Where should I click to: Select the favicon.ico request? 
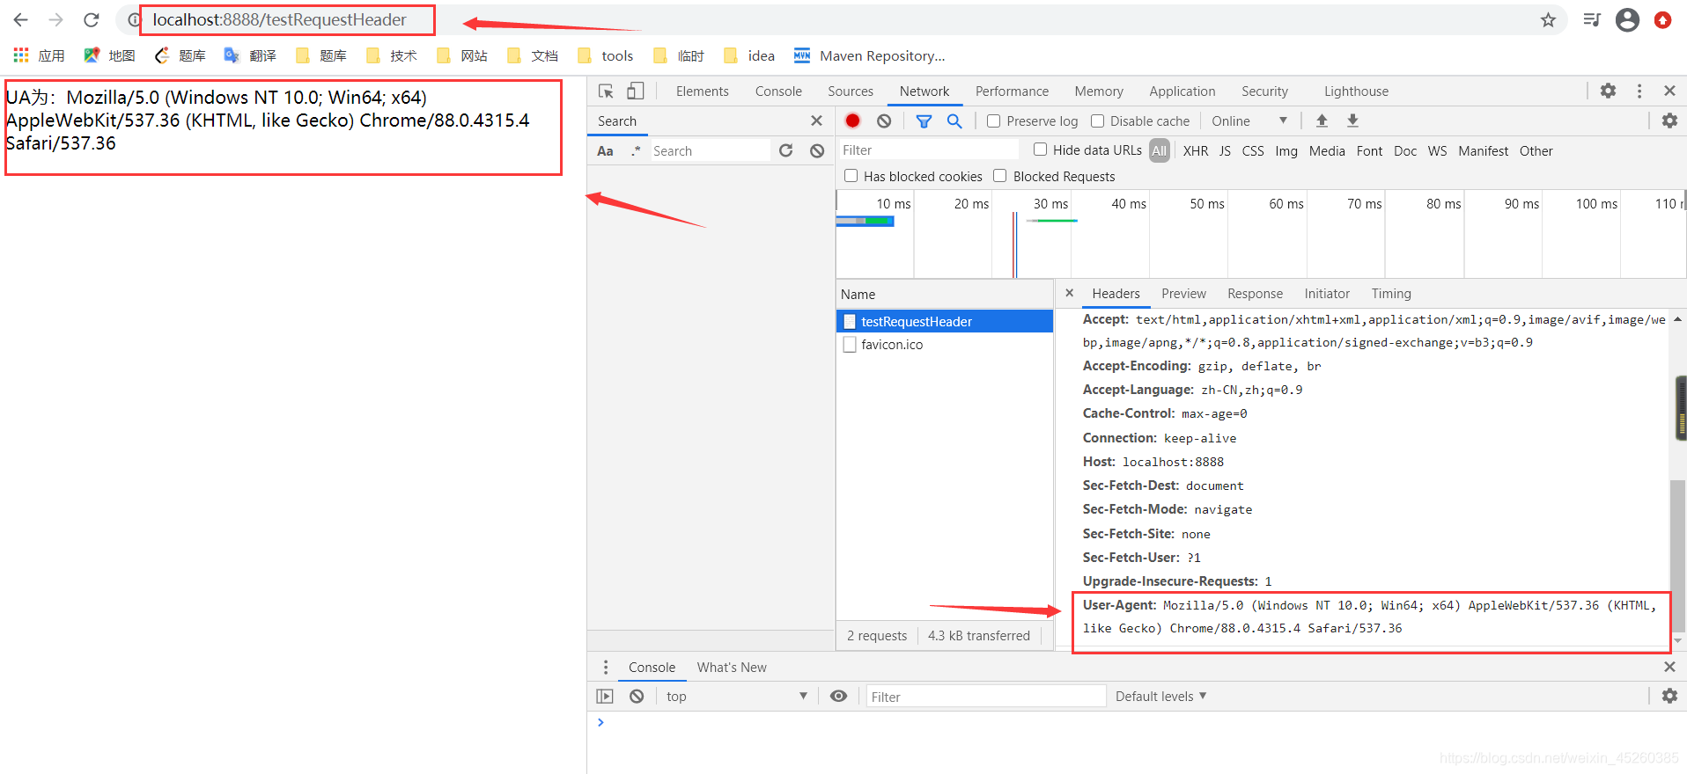944,344
